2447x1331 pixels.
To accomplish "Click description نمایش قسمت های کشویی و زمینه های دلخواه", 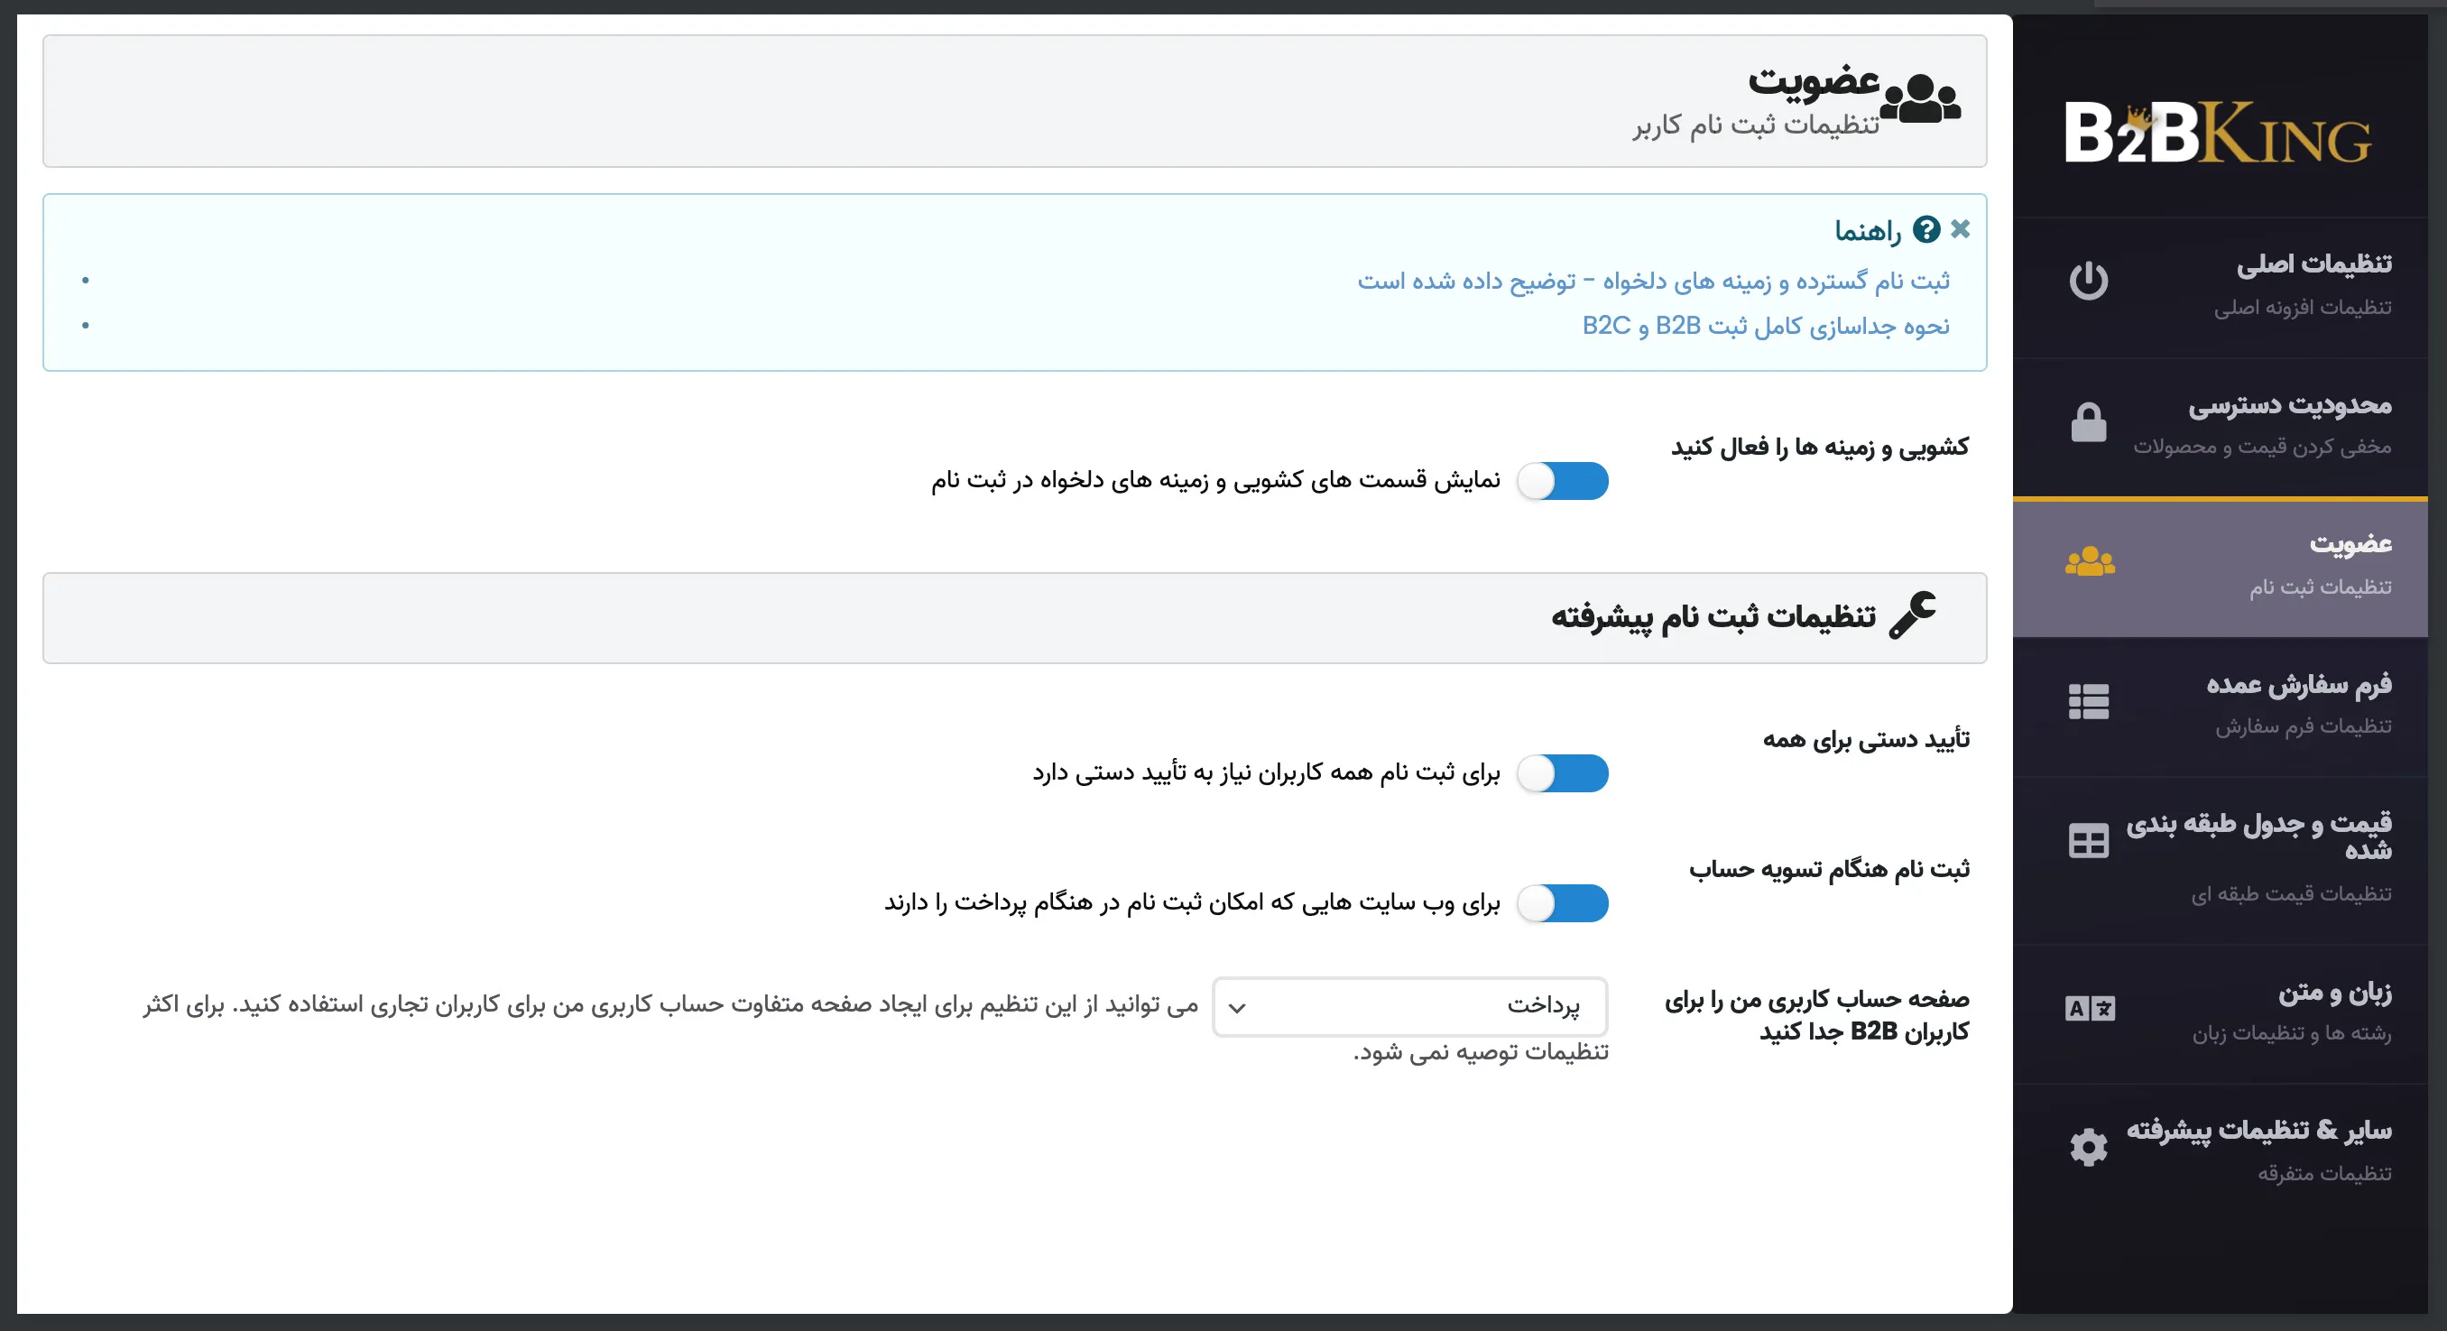I will 1216,481.
